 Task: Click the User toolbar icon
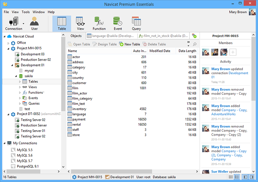click(x=34, y=24)
